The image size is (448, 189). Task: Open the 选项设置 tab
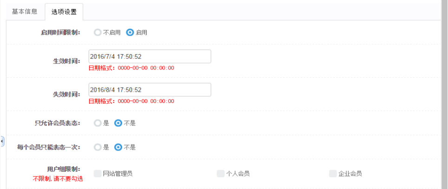[x=64, y=13]
